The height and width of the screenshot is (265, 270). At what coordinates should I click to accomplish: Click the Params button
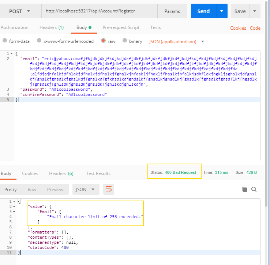[x=172, y=11]
